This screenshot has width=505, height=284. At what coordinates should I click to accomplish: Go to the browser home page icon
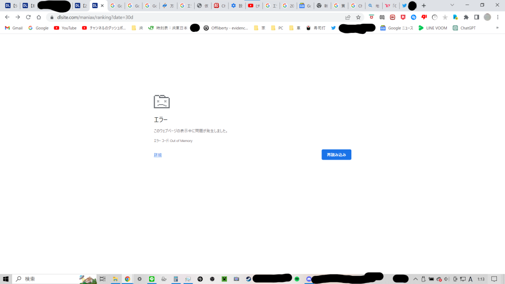click(x=39, y=17)
